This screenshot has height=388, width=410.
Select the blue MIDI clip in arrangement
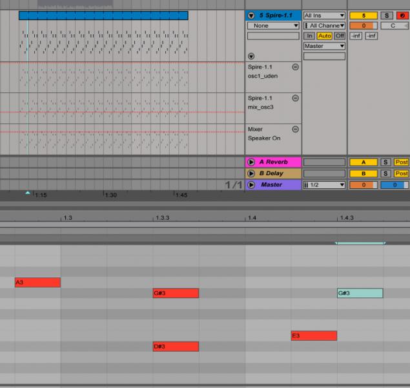coord(103,16)
